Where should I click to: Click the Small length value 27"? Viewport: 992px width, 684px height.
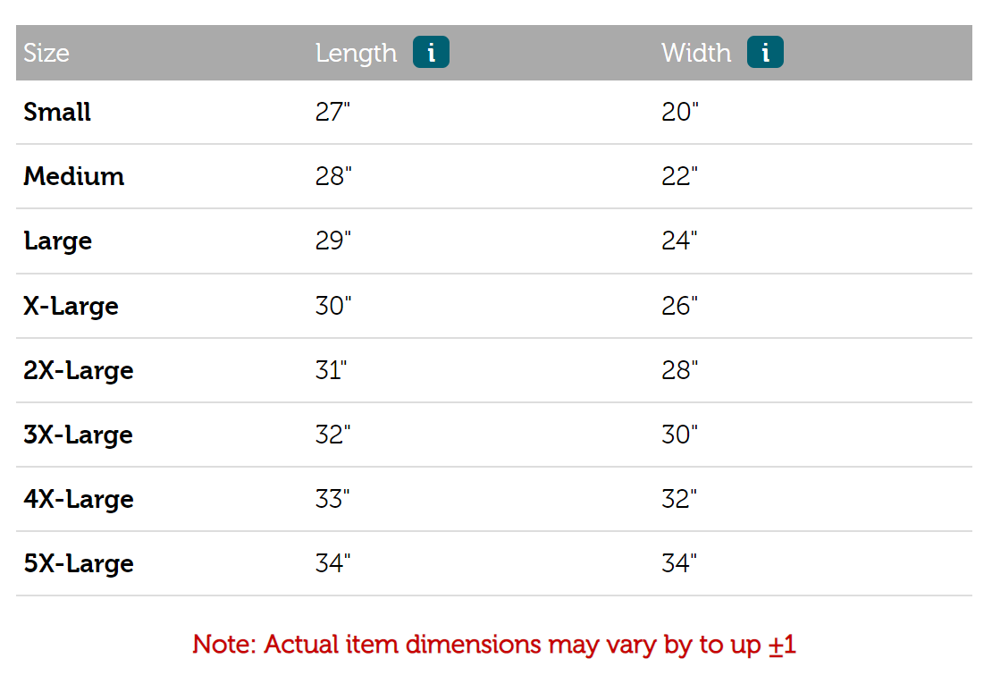tap(333, 113)
